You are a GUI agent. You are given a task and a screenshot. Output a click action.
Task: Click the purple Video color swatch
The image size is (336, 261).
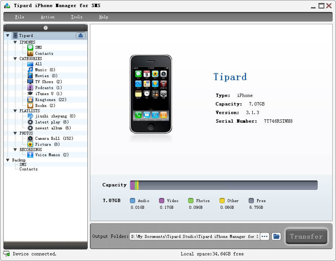[x=162, y=201]
